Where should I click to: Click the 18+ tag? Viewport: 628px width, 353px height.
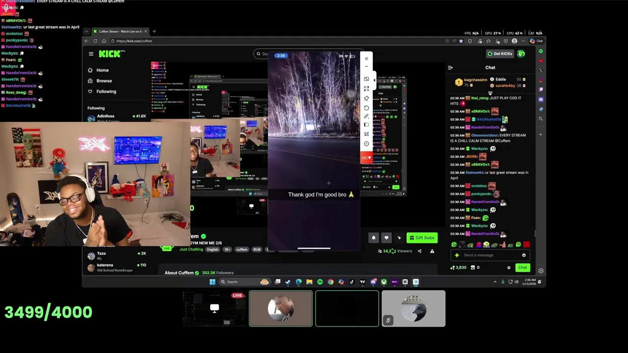pyautogui.click(x=227, y=250)
